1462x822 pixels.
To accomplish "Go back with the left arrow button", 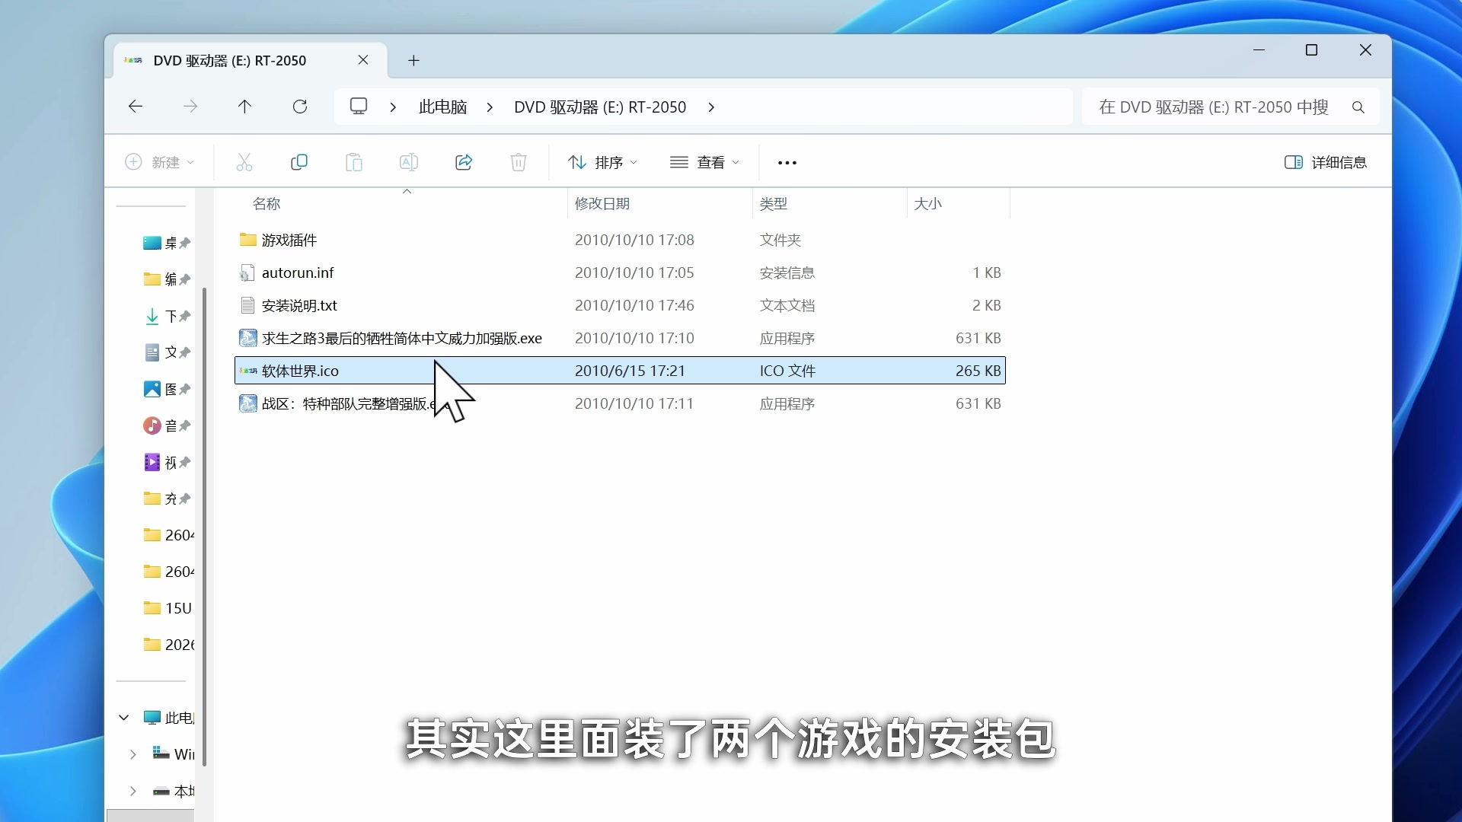I will 136,107.
